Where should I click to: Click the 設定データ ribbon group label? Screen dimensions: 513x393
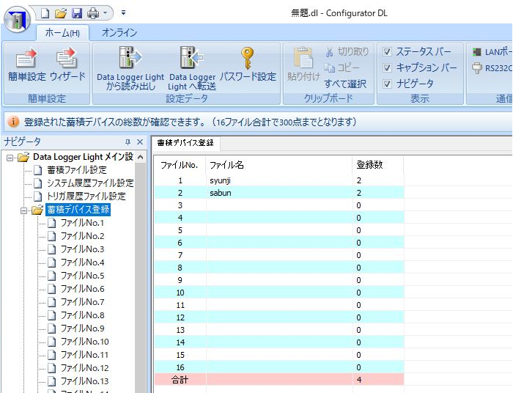186,98
